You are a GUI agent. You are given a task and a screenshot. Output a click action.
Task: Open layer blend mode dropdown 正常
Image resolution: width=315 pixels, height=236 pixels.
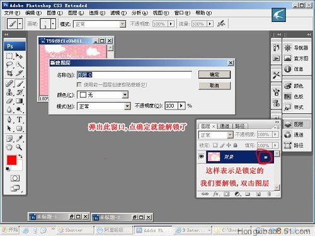click(x=216, y=135)
